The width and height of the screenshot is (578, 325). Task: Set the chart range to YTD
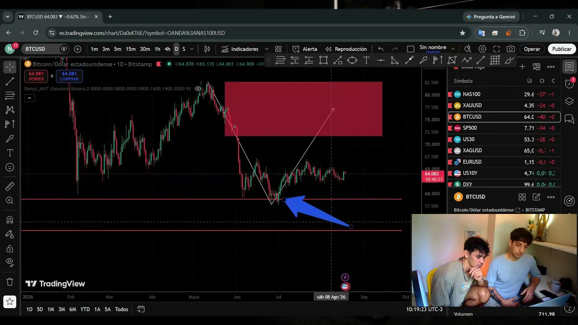pyautogui.click(x=85, y=309)
